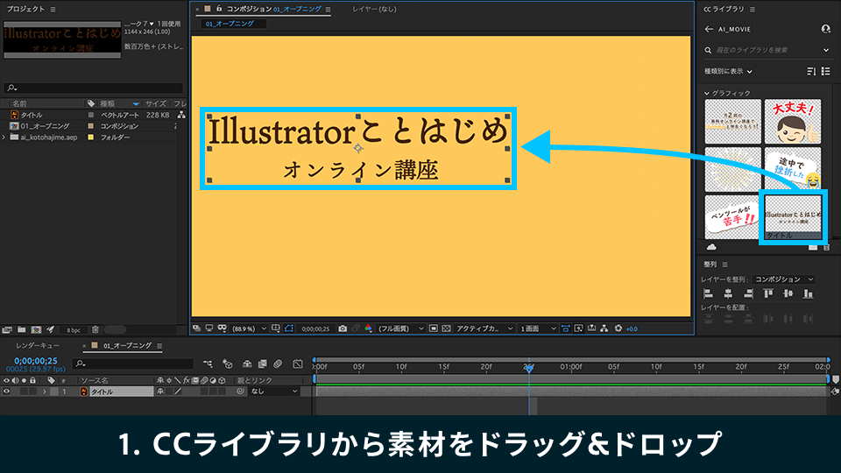Toggle the frame blending enable icon

(x=262, y=364)
